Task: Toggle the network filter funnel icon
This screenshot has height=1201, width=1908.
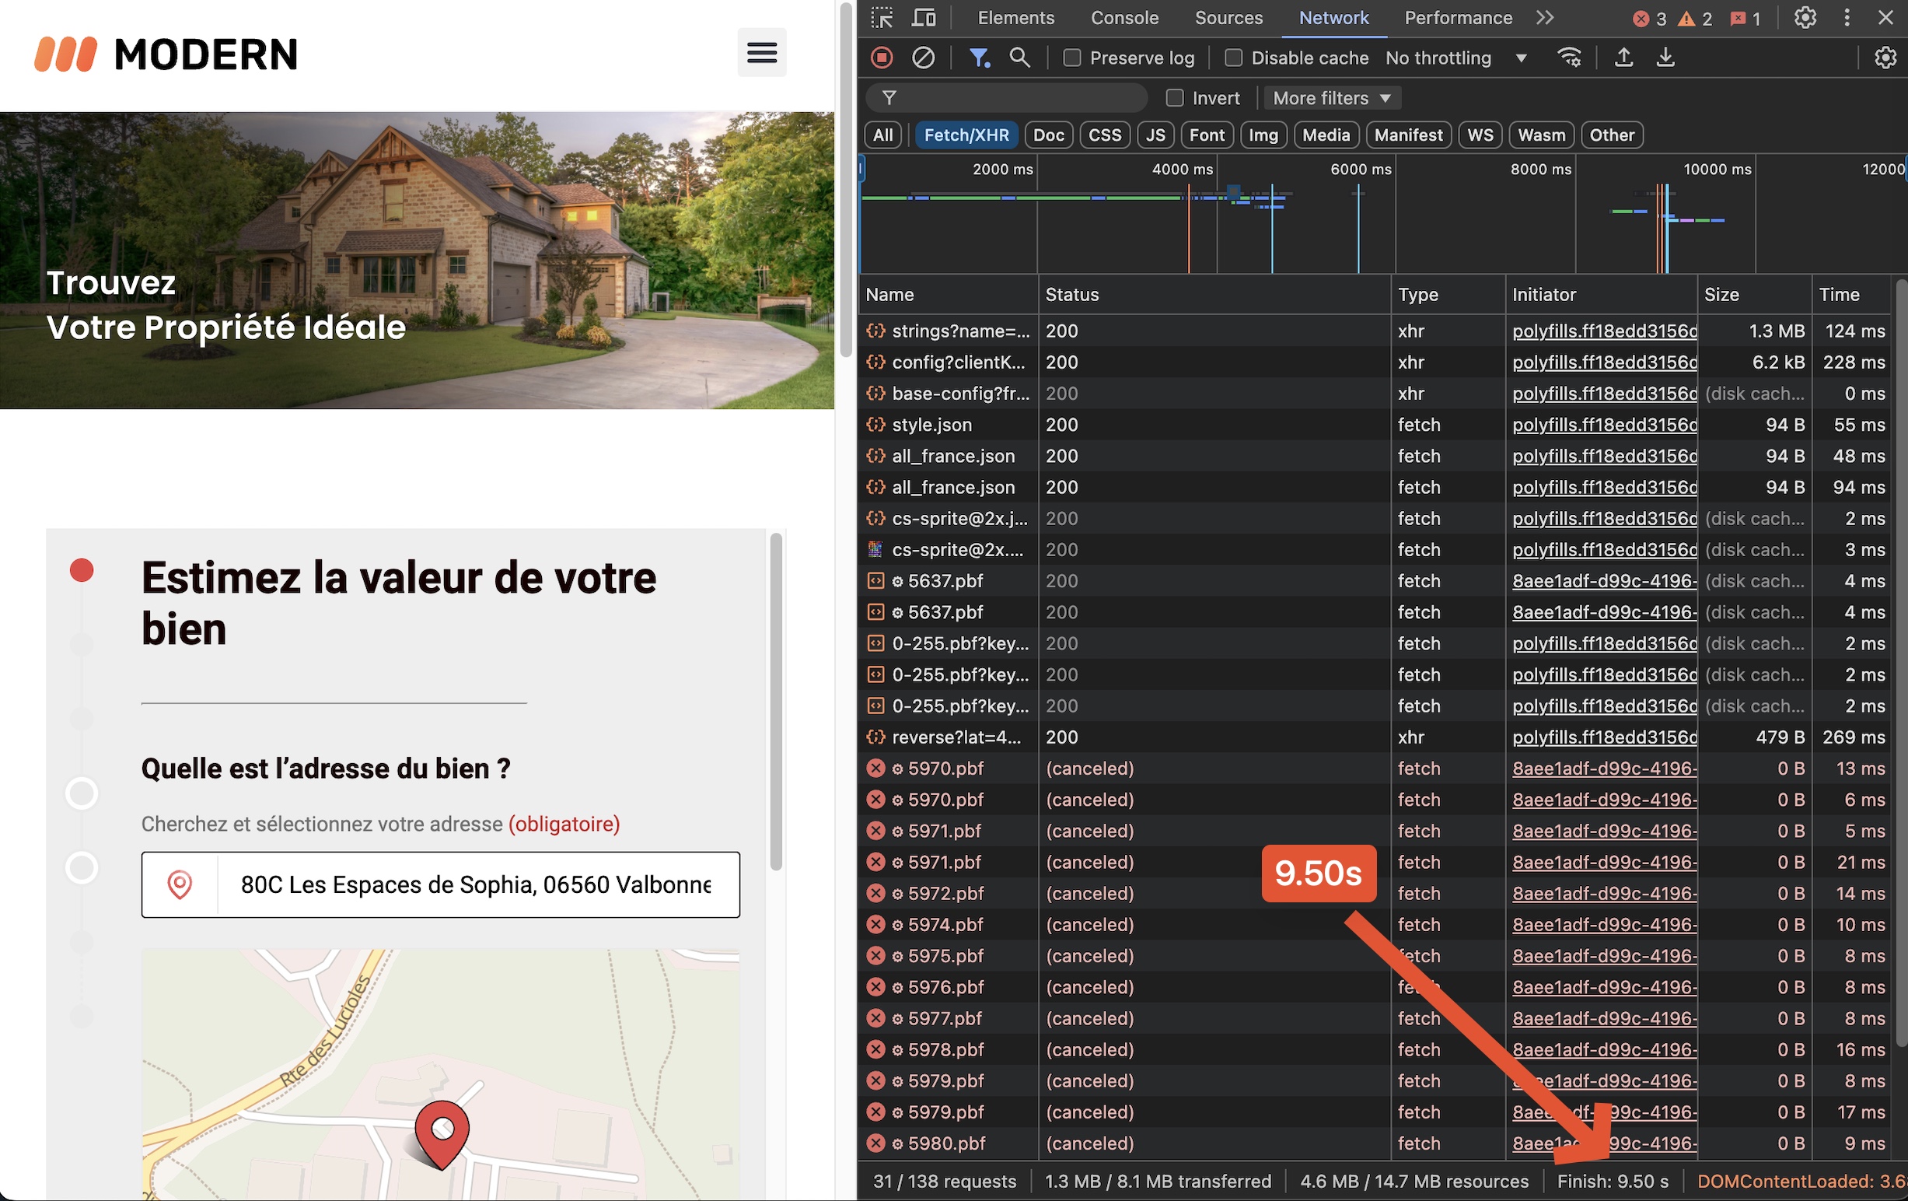Action: tap(980, 58)
